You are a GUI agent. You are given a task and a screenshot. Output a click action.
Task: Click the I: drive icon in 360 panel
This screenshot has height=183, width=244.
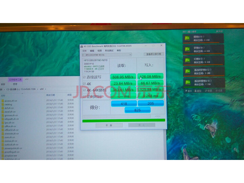tap(187, 60)
